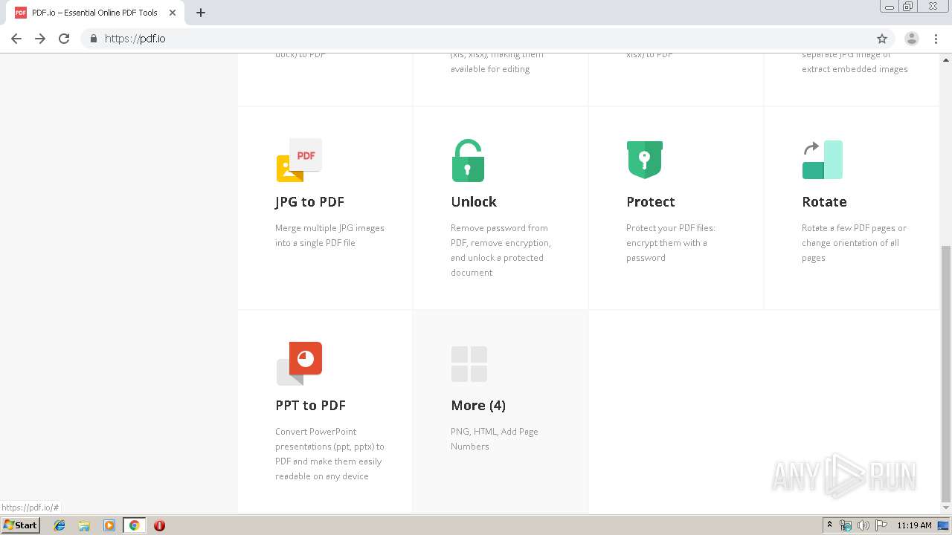952x535 pixels.
Task: Click the Rotate pages icon
Action: pos(822,160)
